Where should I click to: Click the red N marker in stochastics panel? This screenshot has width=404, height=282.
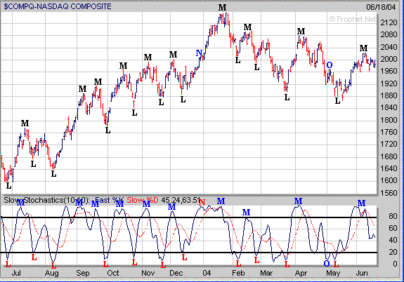[202, 203]
